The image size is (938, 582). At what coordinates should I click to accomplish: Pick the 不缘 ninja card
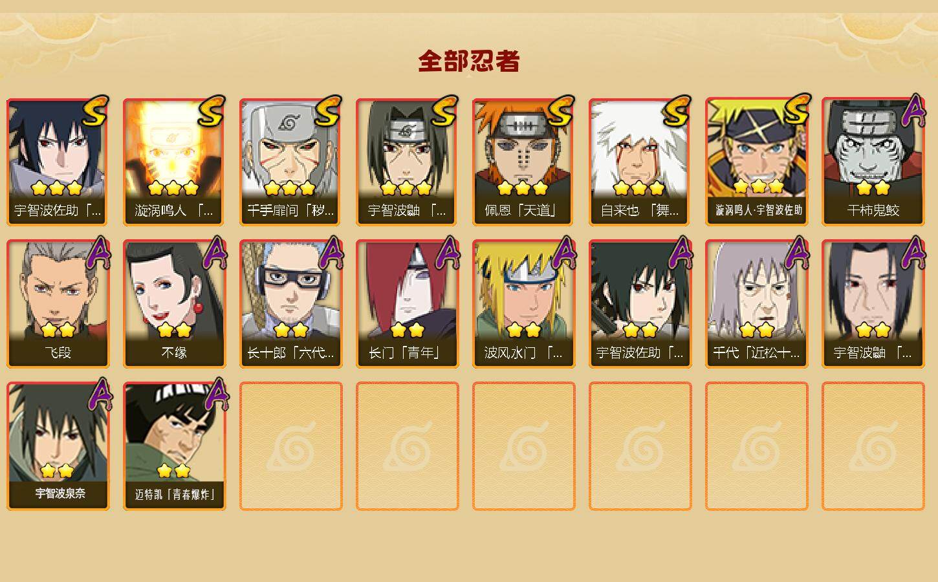pyautogui.click(x=174, y=304)
